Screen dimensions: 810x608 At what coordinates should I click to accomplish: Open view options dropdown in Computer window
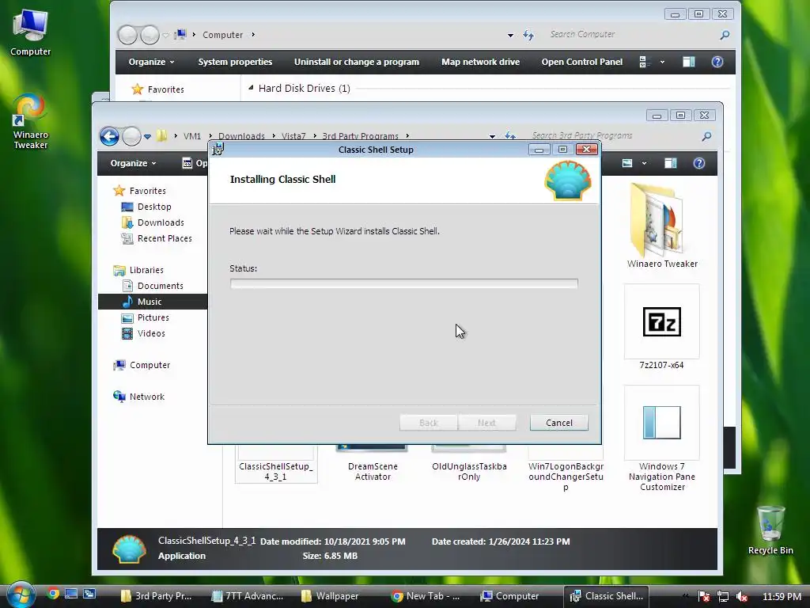tap(662, 62)
